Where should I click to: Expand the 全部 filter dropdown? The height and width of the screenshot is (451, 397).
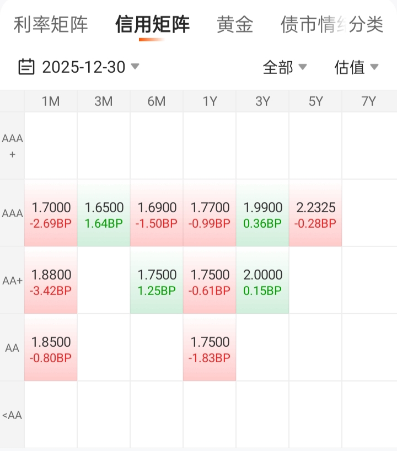tap(284, 67)
